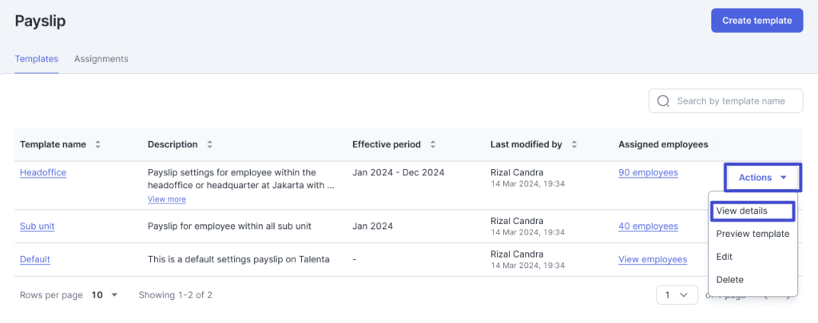
Task: Choose View details from Actions menu
Action: (742, 211)
